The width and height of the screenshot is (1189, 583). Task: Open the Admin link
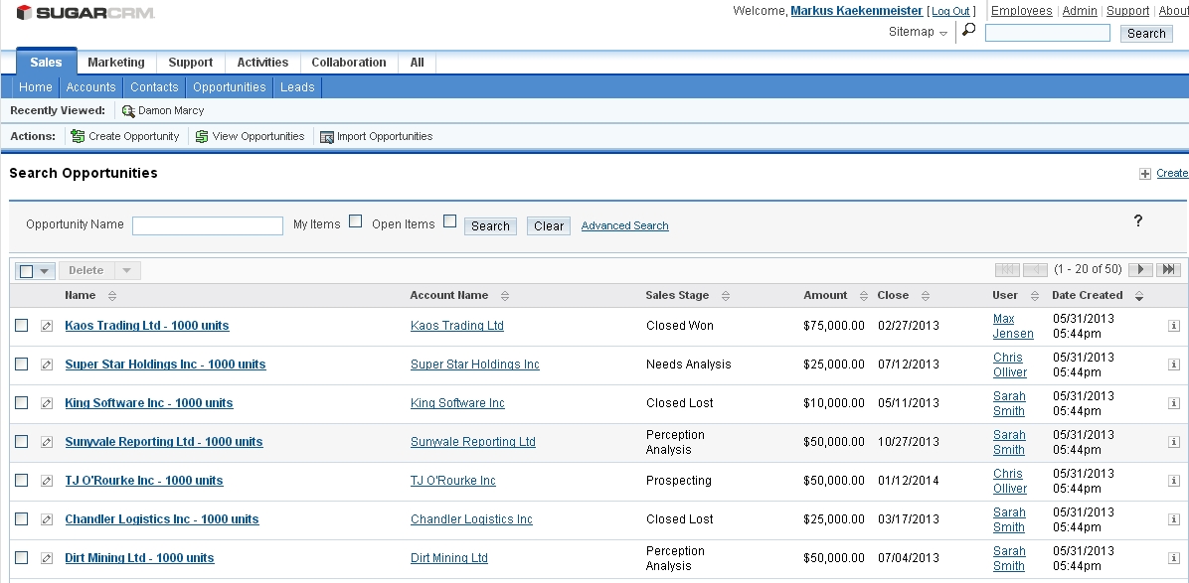1080,11
